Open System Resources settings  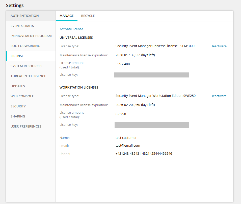click(26, 66)
